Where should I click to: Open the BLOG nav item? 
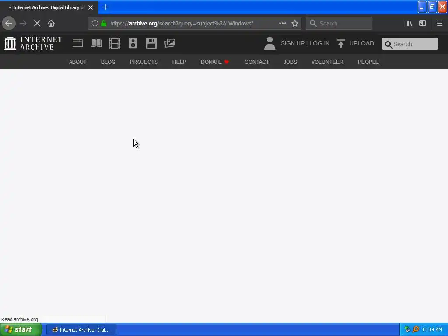point(108,62)
